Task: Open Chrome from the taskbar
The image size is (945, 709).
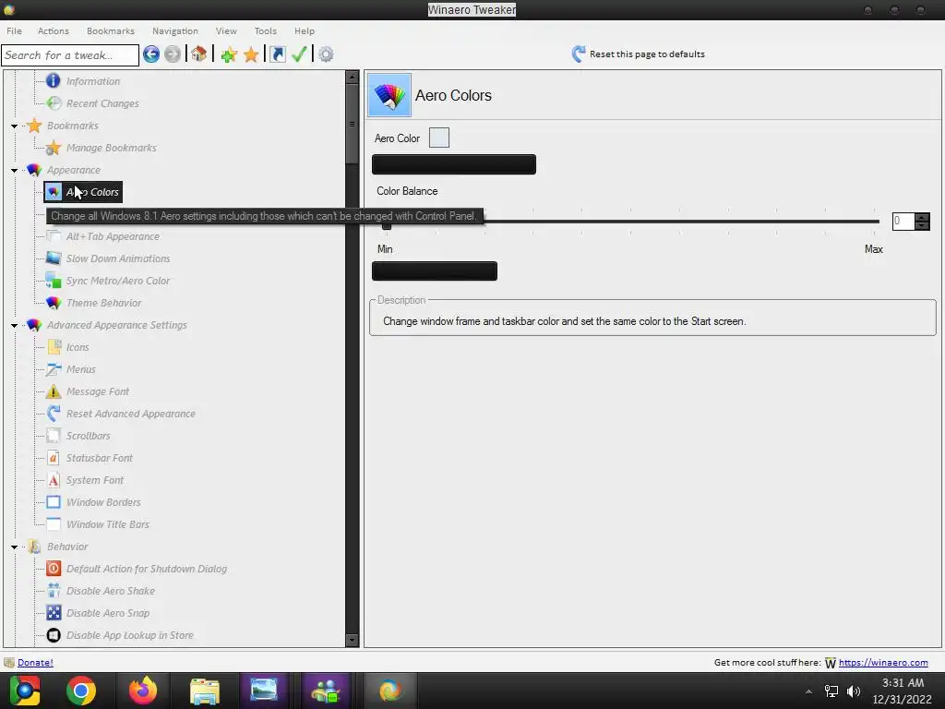Action: pos(81,691)
